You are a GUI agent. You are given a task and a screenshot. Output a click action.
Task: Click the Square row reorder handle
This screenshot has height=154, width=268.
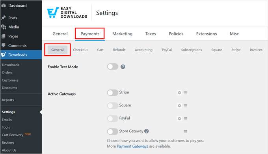click(186, 106)
